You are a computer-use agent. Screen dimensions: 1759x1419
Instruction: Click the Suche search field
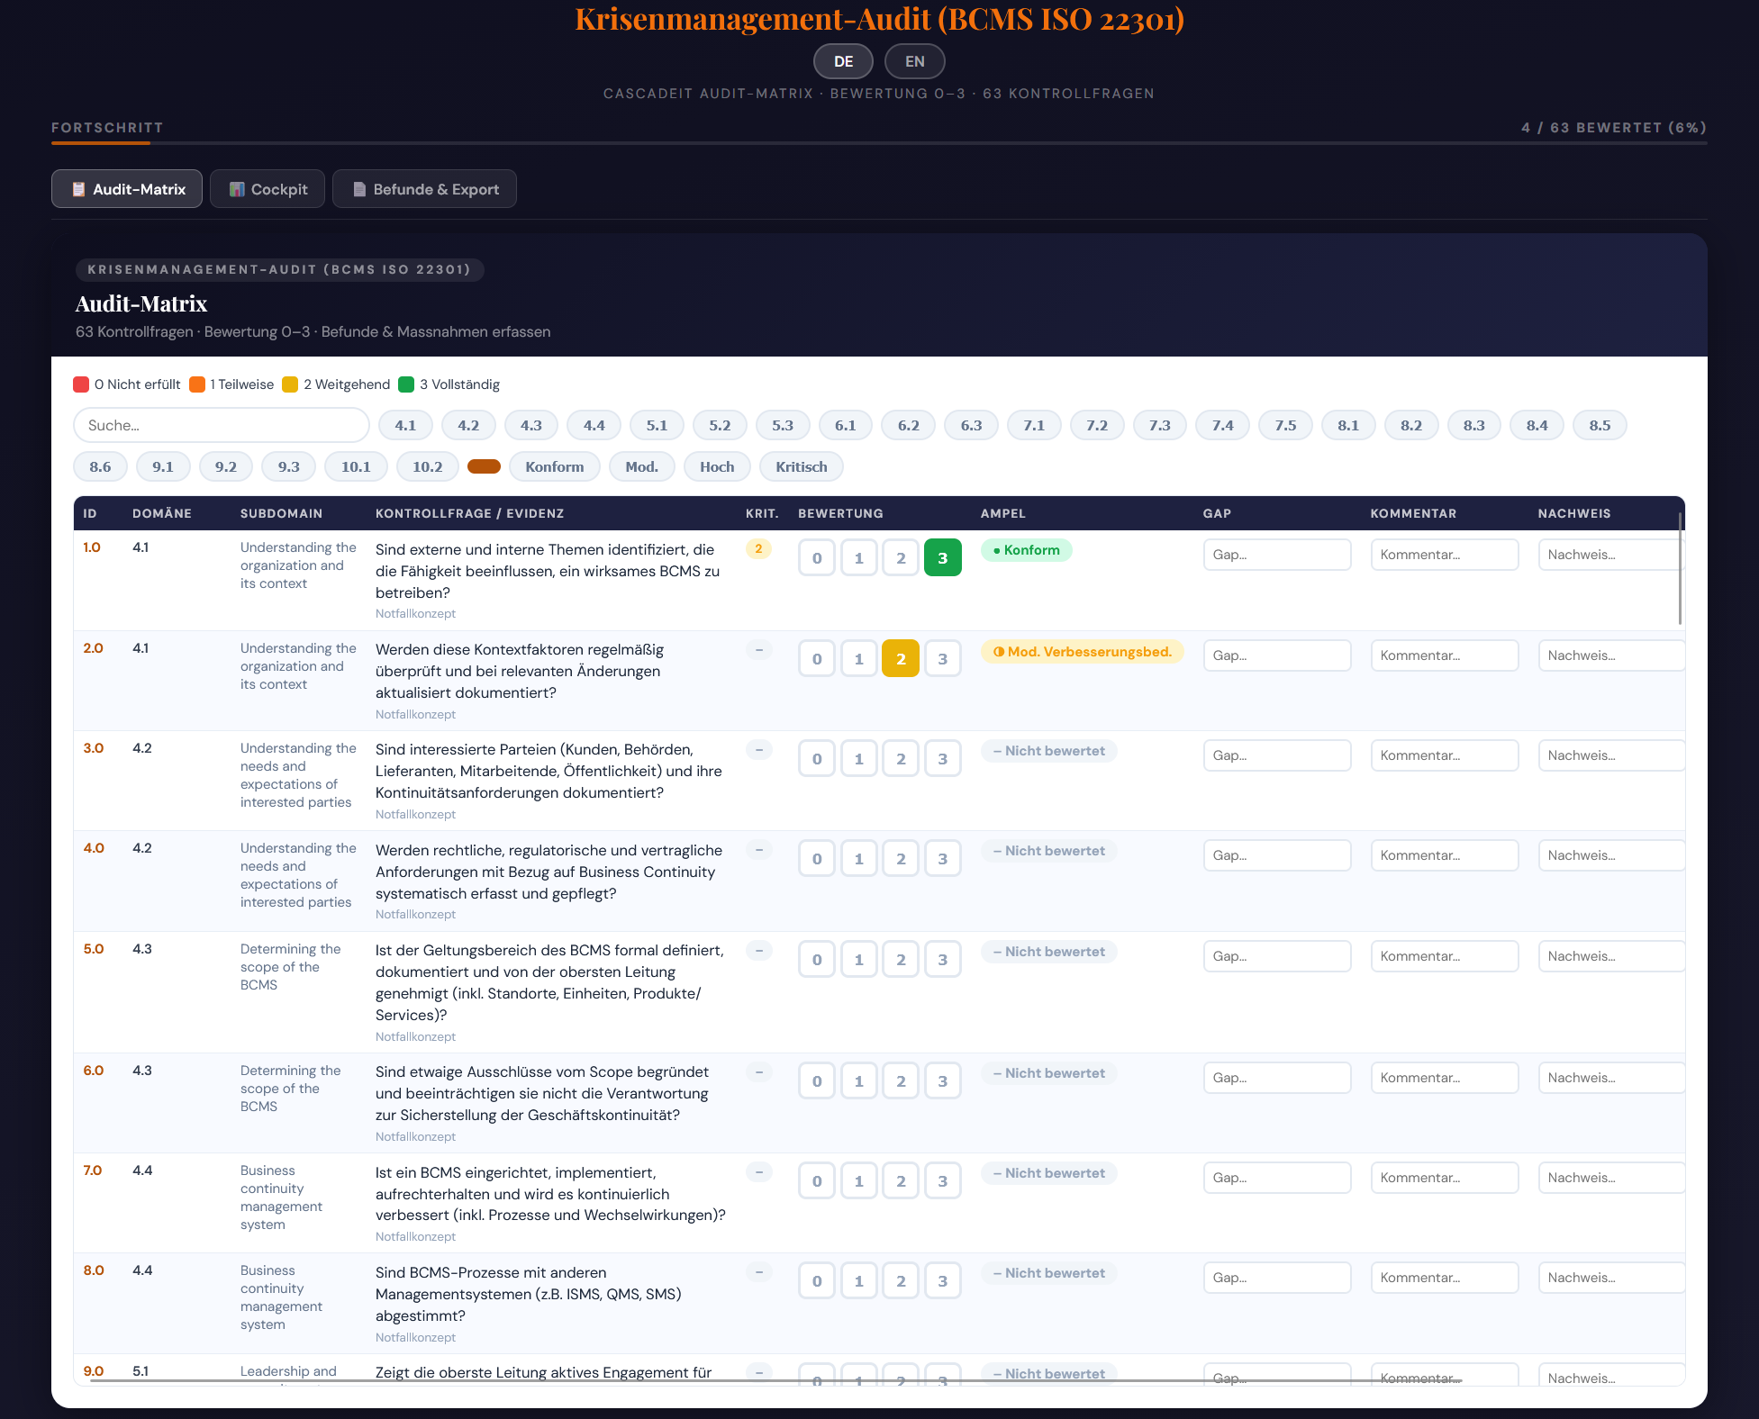pos(222,425)
